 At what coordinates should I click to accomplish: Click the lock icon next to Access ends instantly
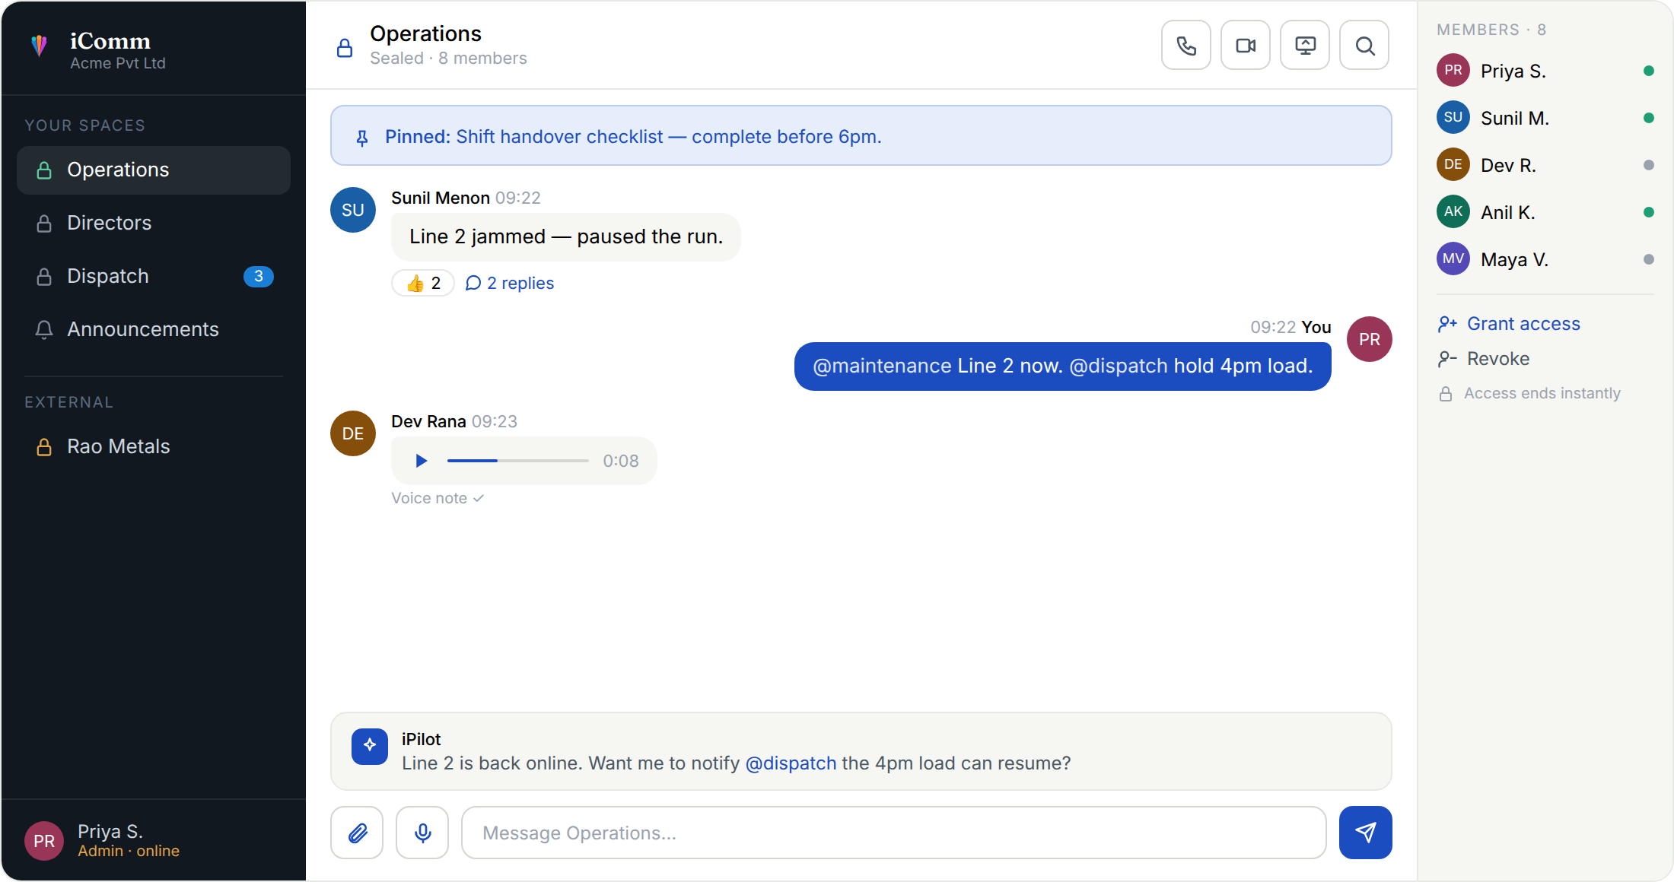point(1446,394)
